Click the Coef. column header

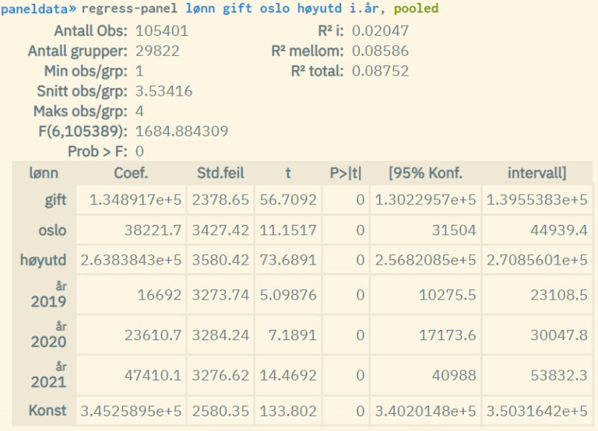coord(131,173)
